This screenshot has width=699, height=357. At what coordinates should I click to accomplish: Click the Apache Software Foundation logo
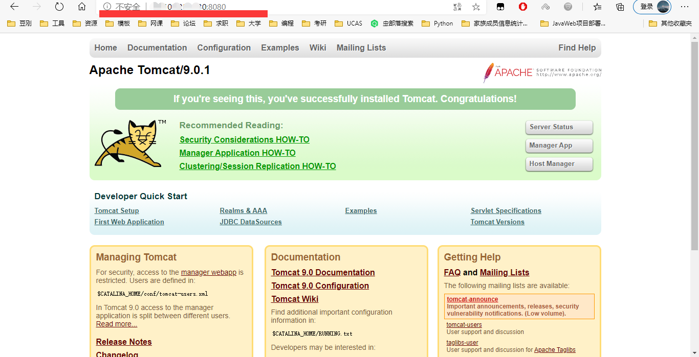tap(542, 73)
